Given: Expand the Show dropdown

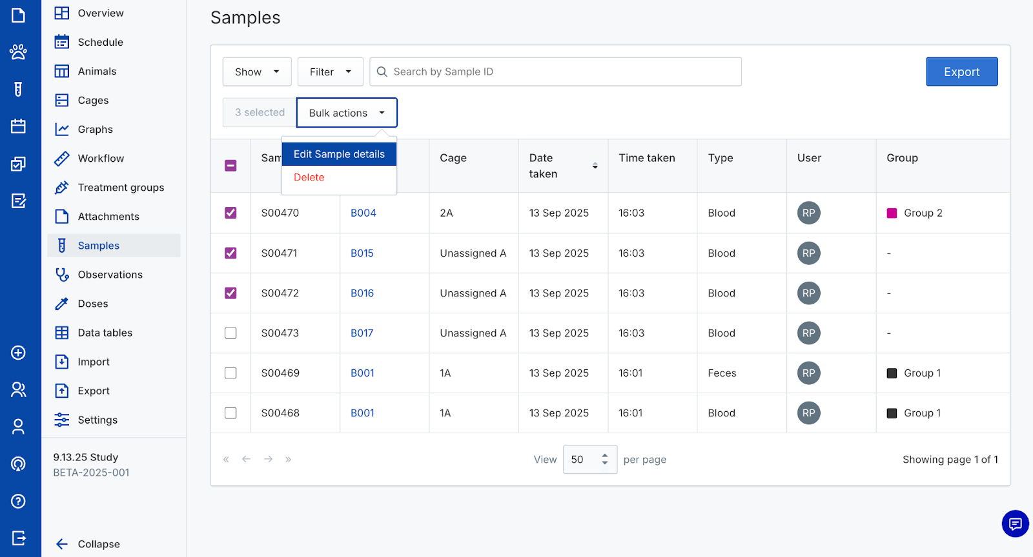Looking at the screenshot, I should click(x=257, y=72).
